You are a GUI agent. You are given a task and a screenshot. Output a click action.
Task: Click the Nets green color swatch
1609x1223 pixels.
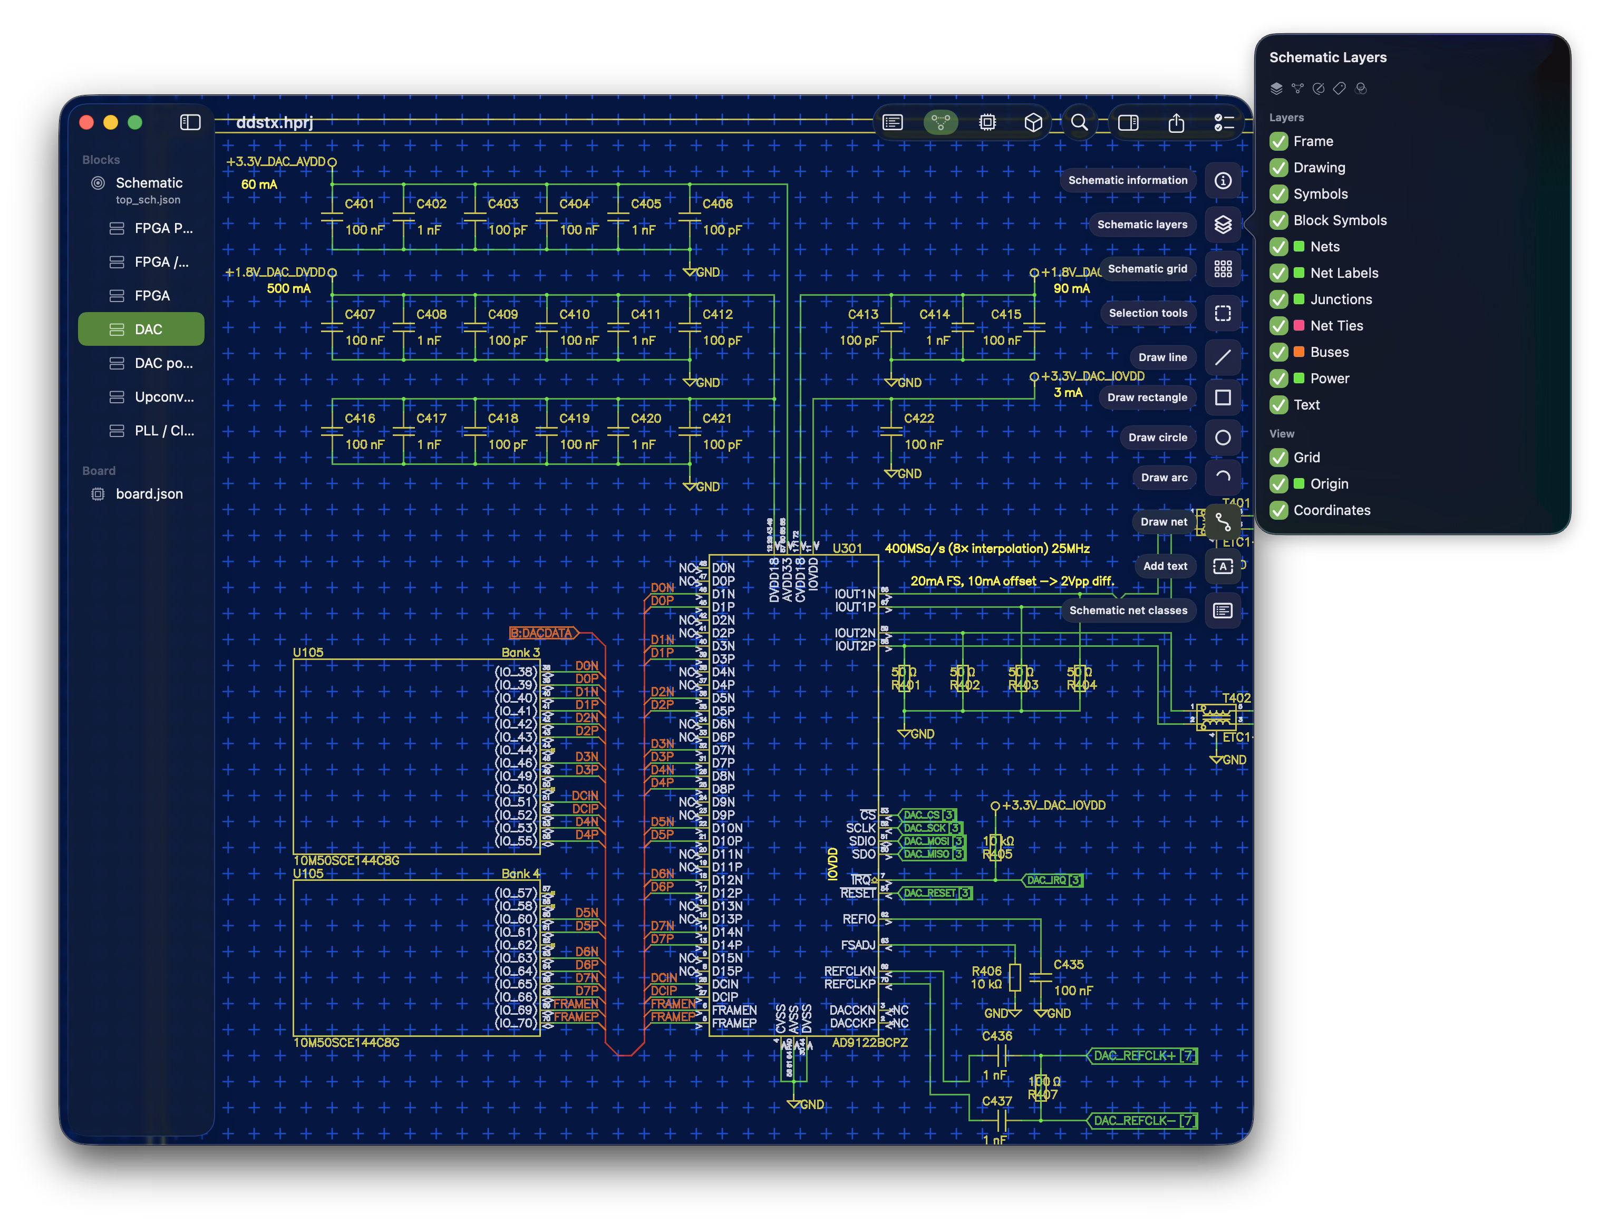(1298, 247)
